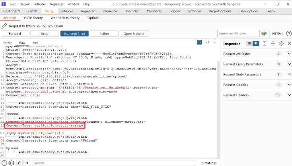Screen dimensions: 292x166
Task: Open the multicolor highlight picker icon
Action: 264,33
